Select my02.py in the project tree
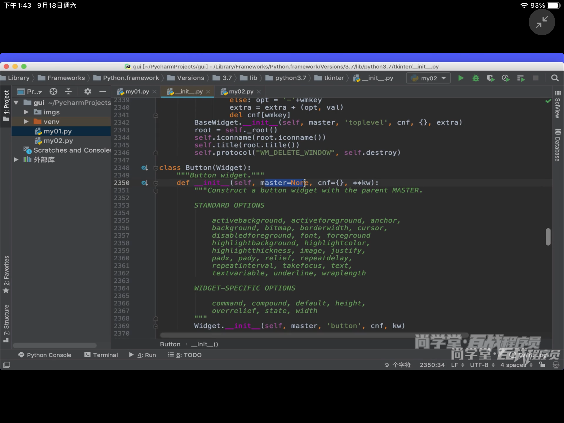This screenshot has height=423, width=564. coord(61,141)
